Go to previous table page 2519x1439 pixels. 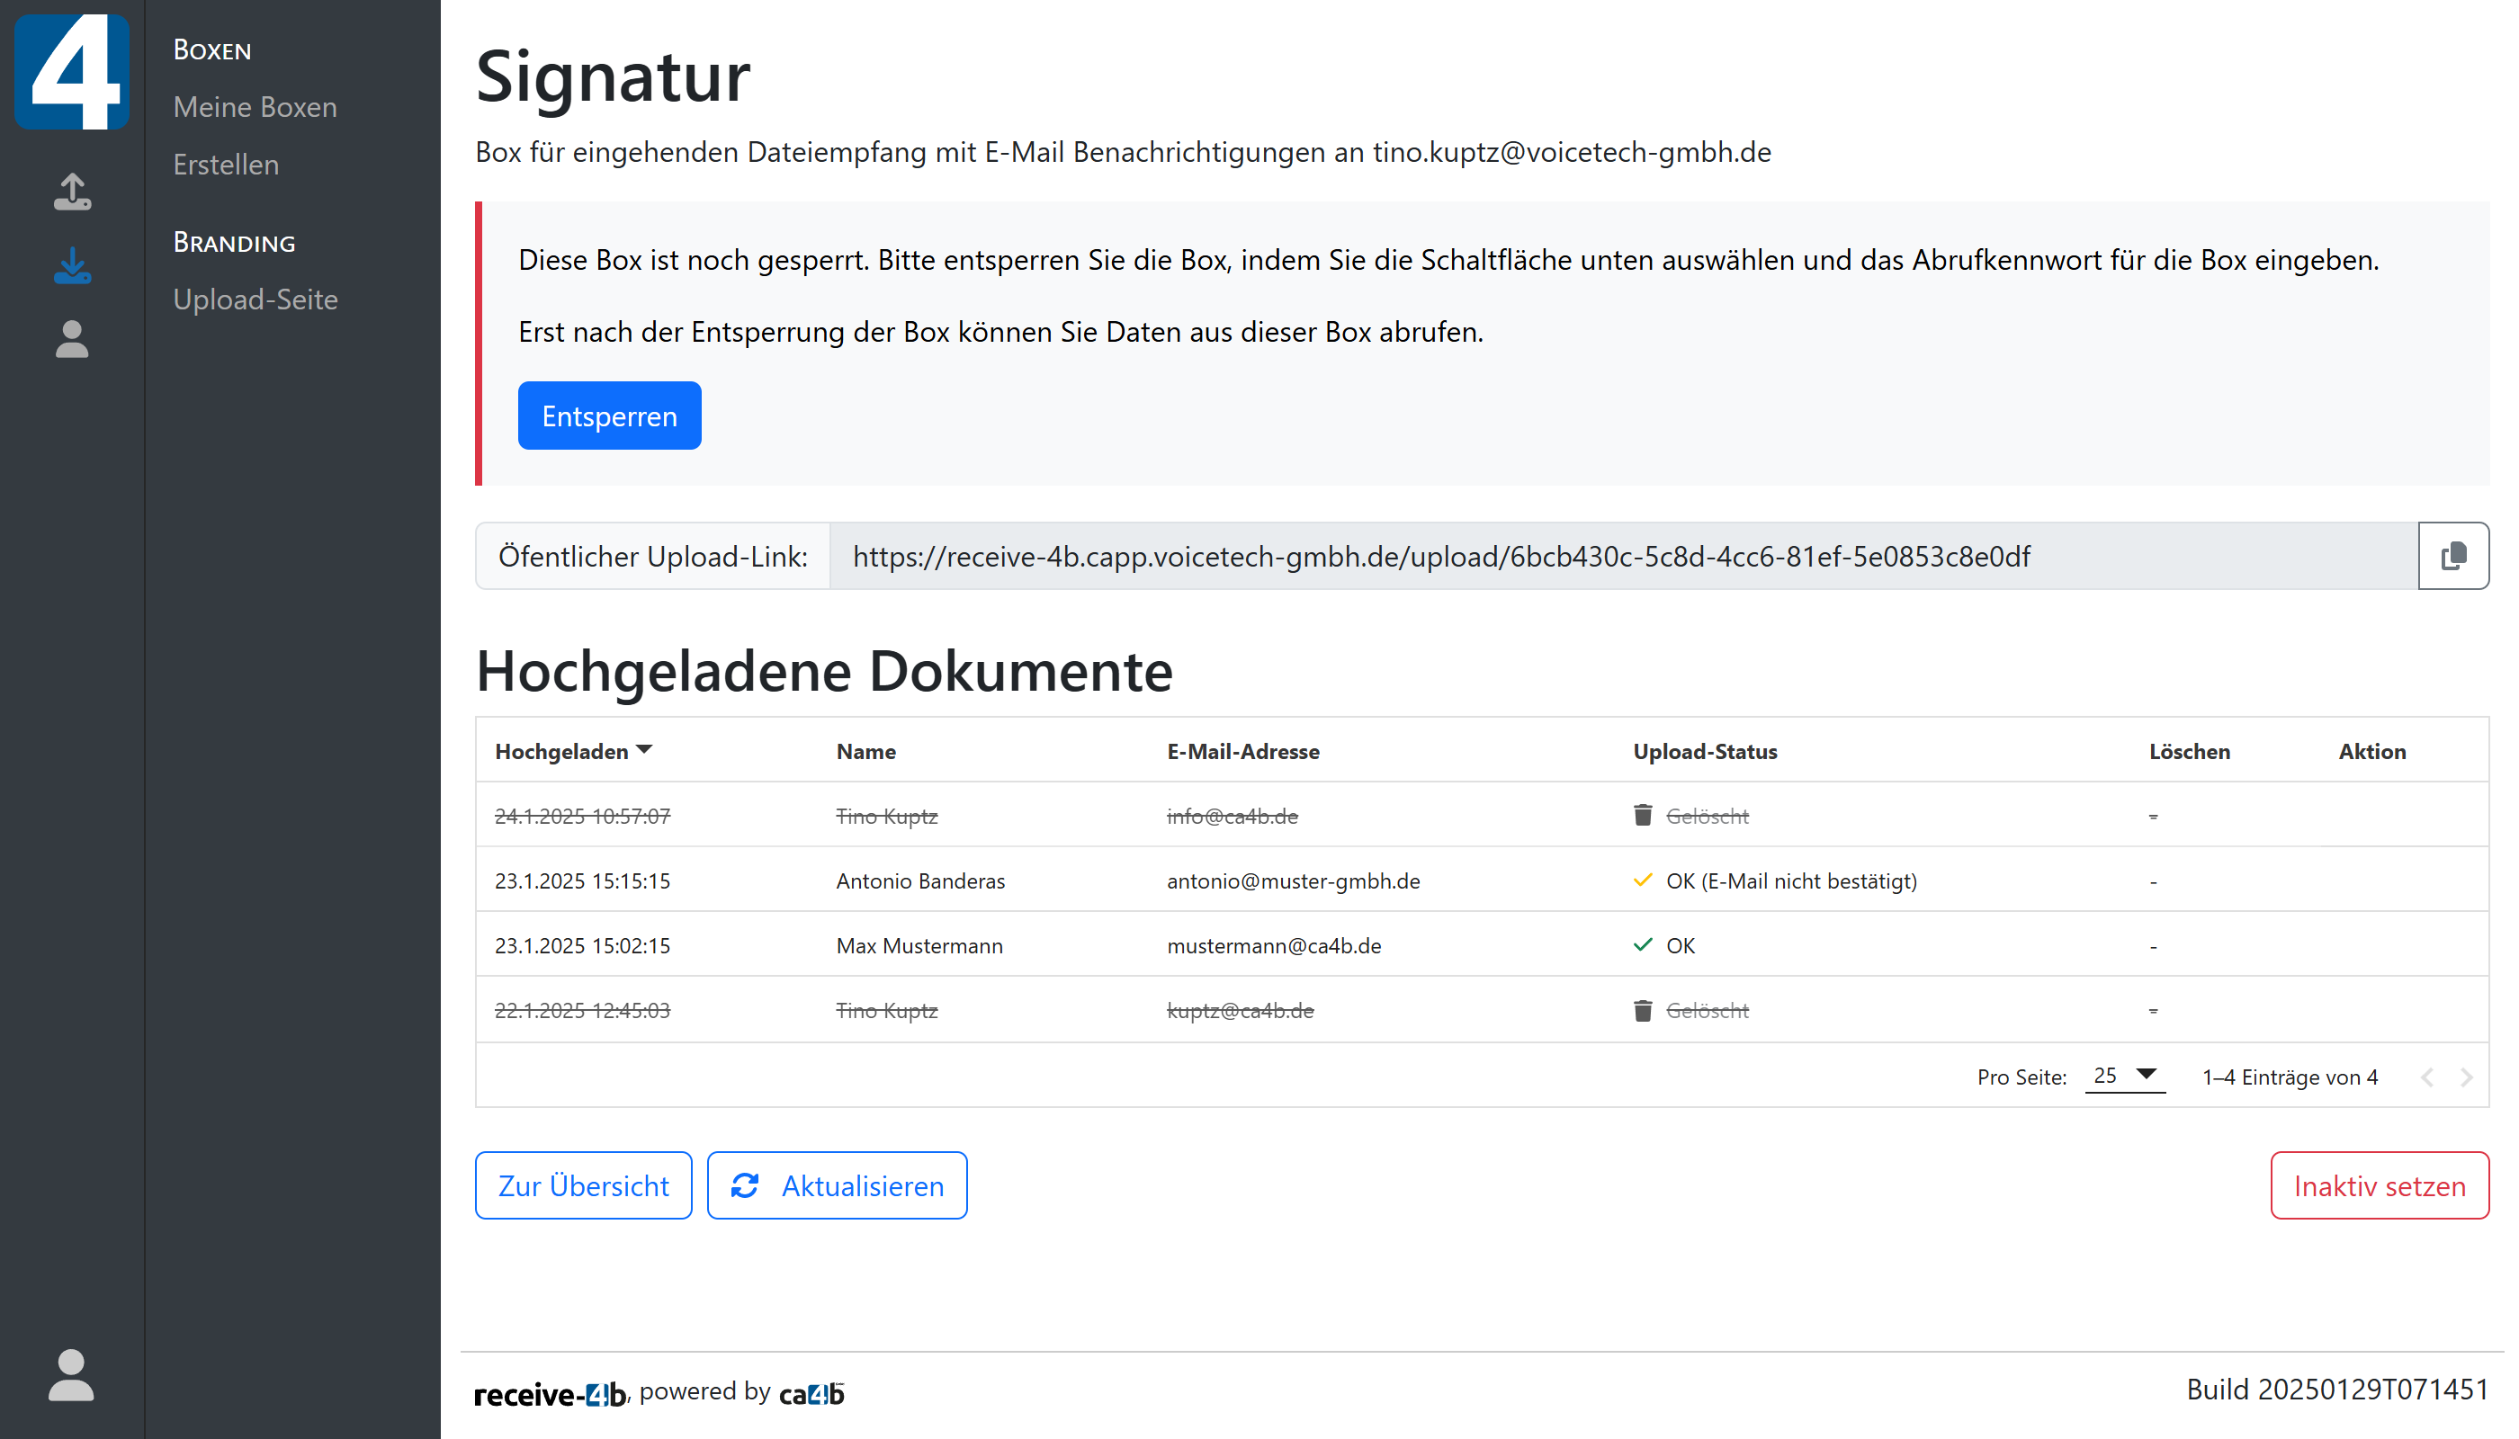point(2427,1077)
